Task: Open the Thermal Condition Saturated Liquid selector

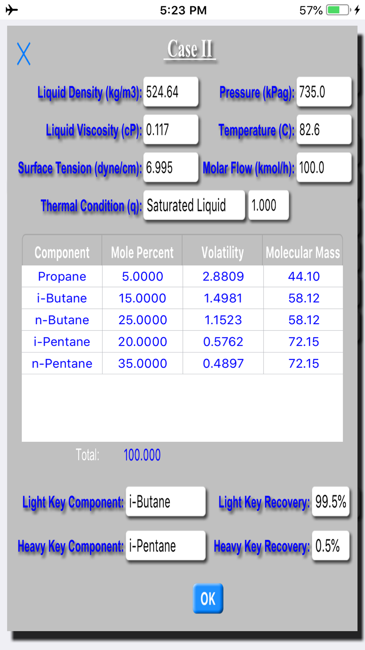Action: 194,205
